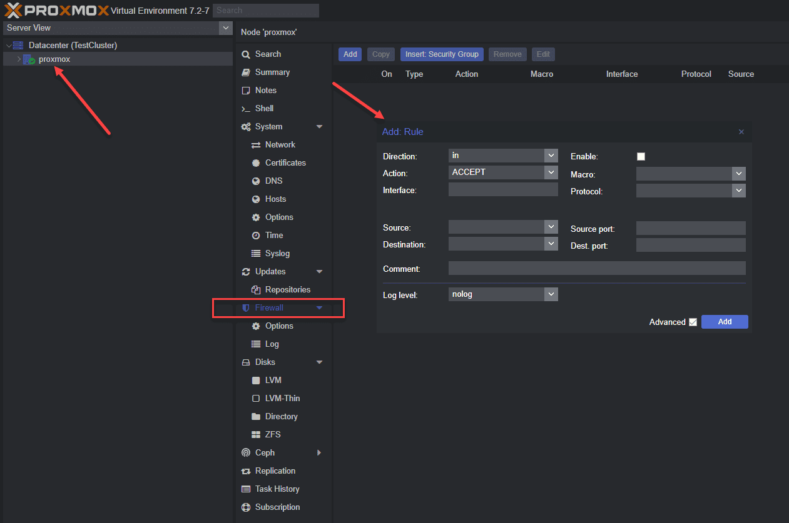Screen dimensions: 789x523
Task: Click the Notes icon
Action: pos(246,91)
